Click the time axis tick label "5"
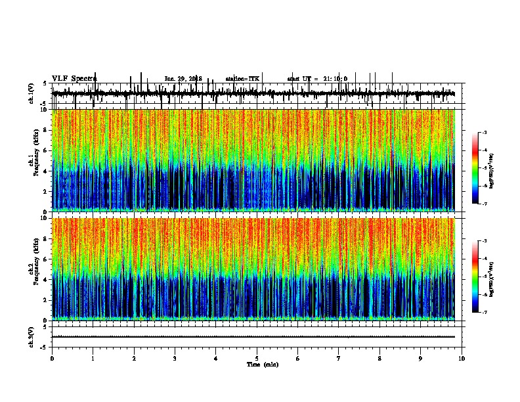 click(257, 359)
